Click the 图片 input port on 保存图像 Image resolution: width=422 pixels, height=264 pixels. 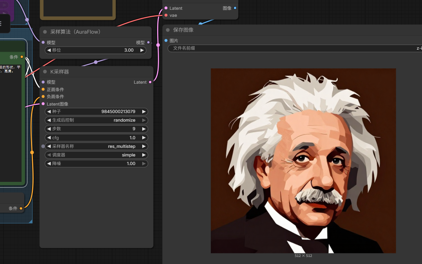coord(166,41)
